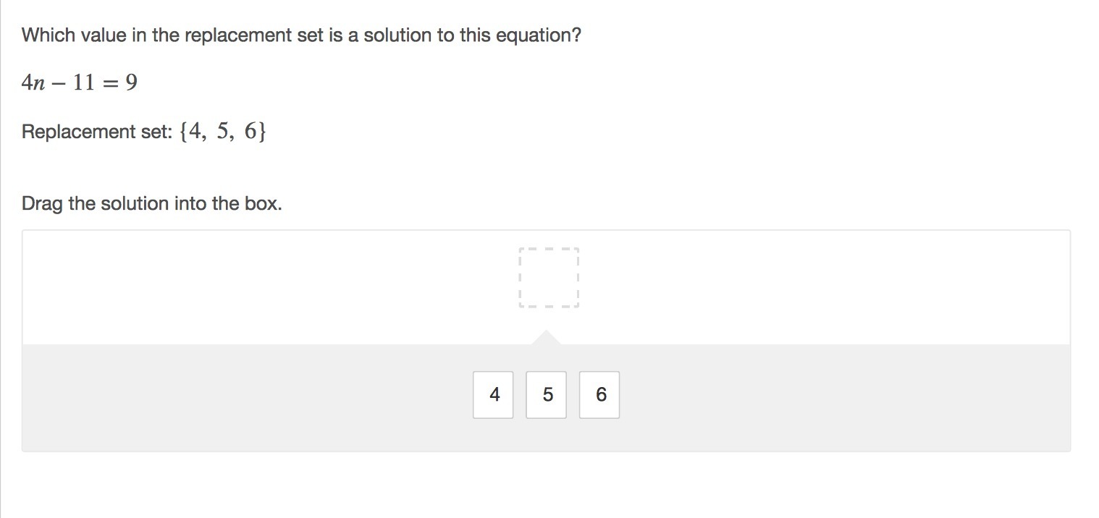Click the 6 inside the replacement set braces

pos(250,132)
